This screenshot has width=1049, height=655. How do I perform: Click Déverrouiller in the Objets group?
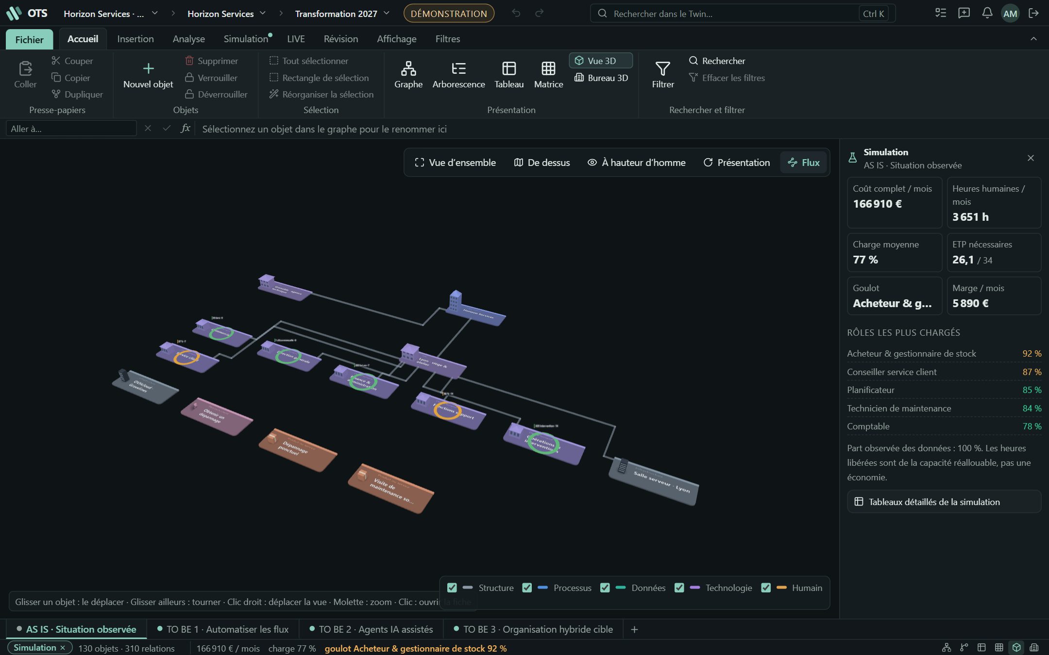pos(216,94)
